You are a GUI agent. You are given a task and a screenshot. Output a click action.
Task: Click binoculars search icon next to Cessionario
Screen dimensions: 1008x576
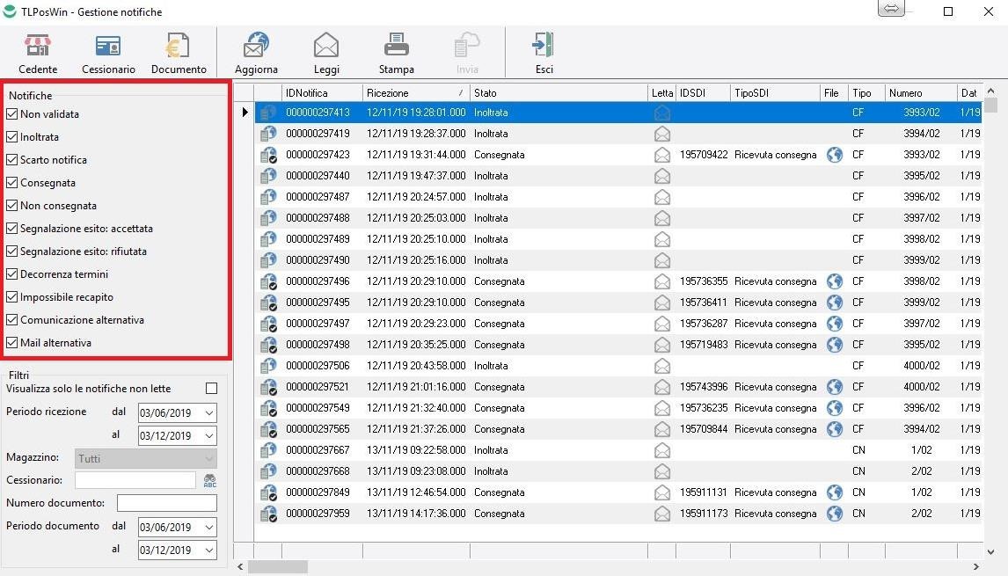coord(209,481)
